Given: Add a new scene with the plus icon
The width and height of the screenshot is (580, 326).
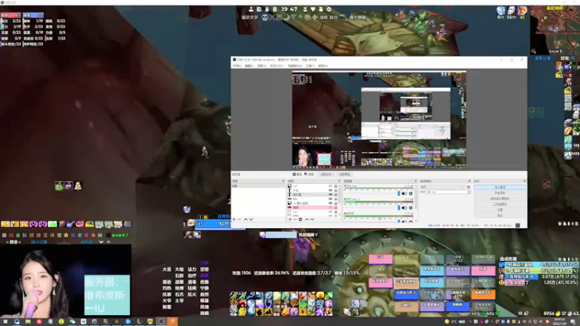Looking at the screenshot, I should (233, 220).
